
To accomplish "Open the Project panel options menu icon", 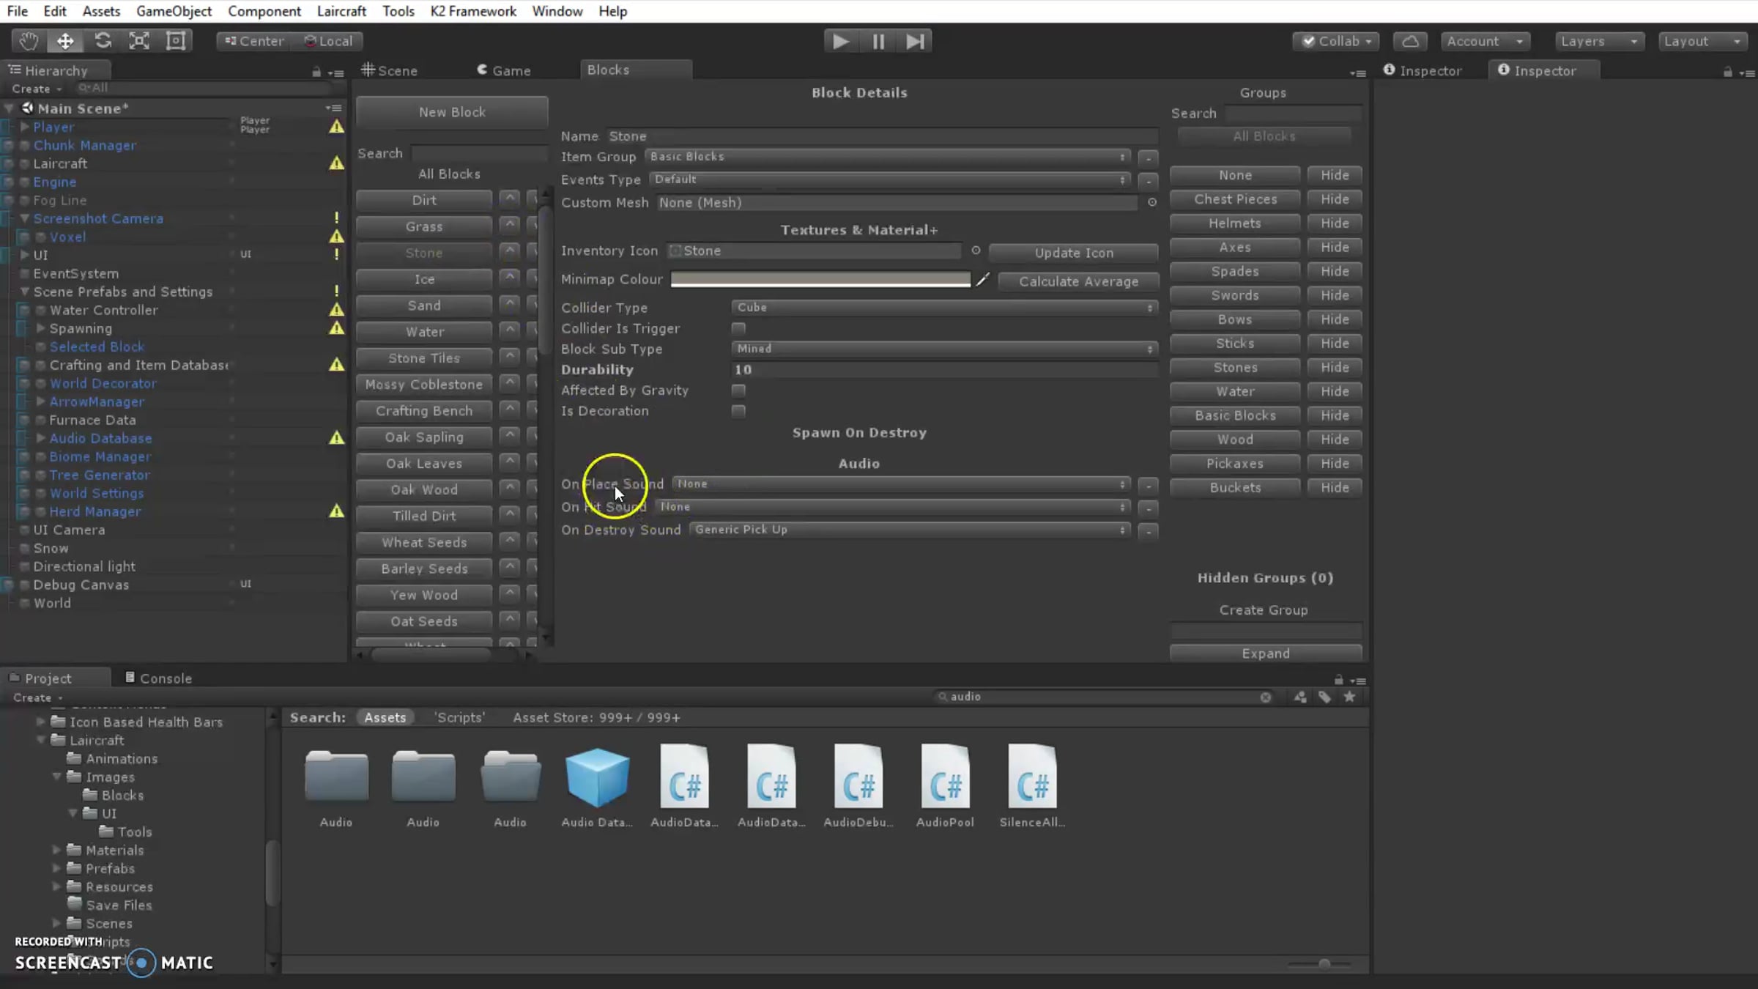I will [1357, 681].
